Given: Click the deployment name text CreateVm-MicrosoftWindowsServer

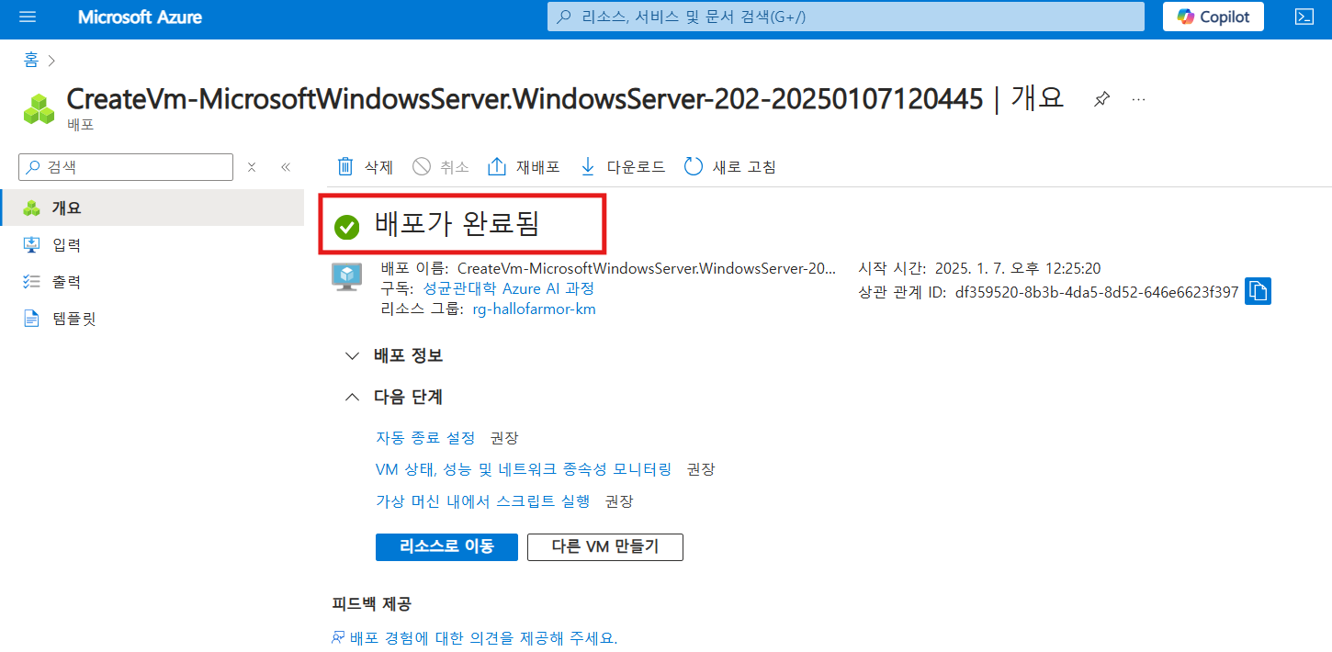Looking at the screenshot, I should click(648, 268).
